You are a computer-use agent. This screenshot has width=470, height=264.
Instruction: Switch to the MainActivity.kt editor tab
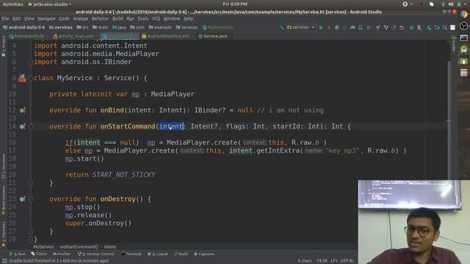coord(29,36)
